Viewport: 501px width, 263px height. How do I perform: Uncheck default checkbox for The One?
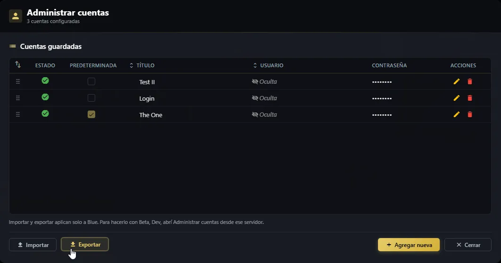(91, 114)
